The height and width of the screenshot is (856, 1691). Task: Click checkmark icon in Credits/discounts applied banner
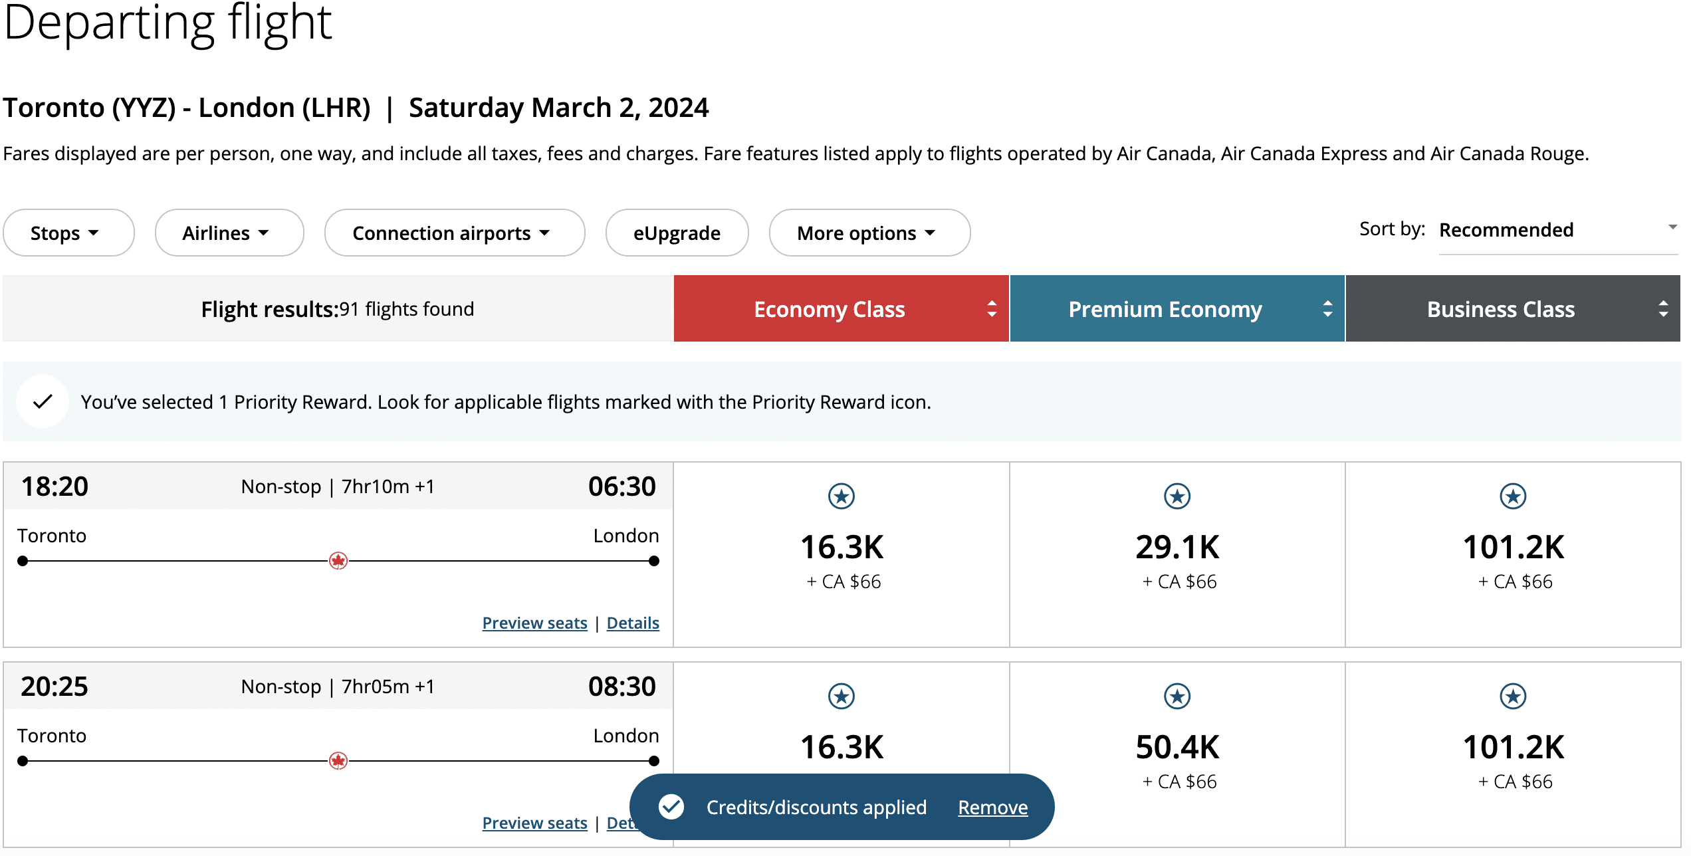[x=671, y=807]
